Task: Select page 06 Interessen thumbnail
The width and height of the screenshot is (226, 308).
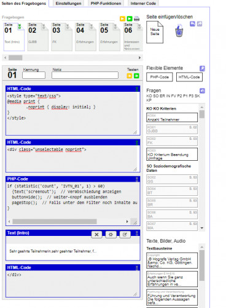Action: [133, 37]
